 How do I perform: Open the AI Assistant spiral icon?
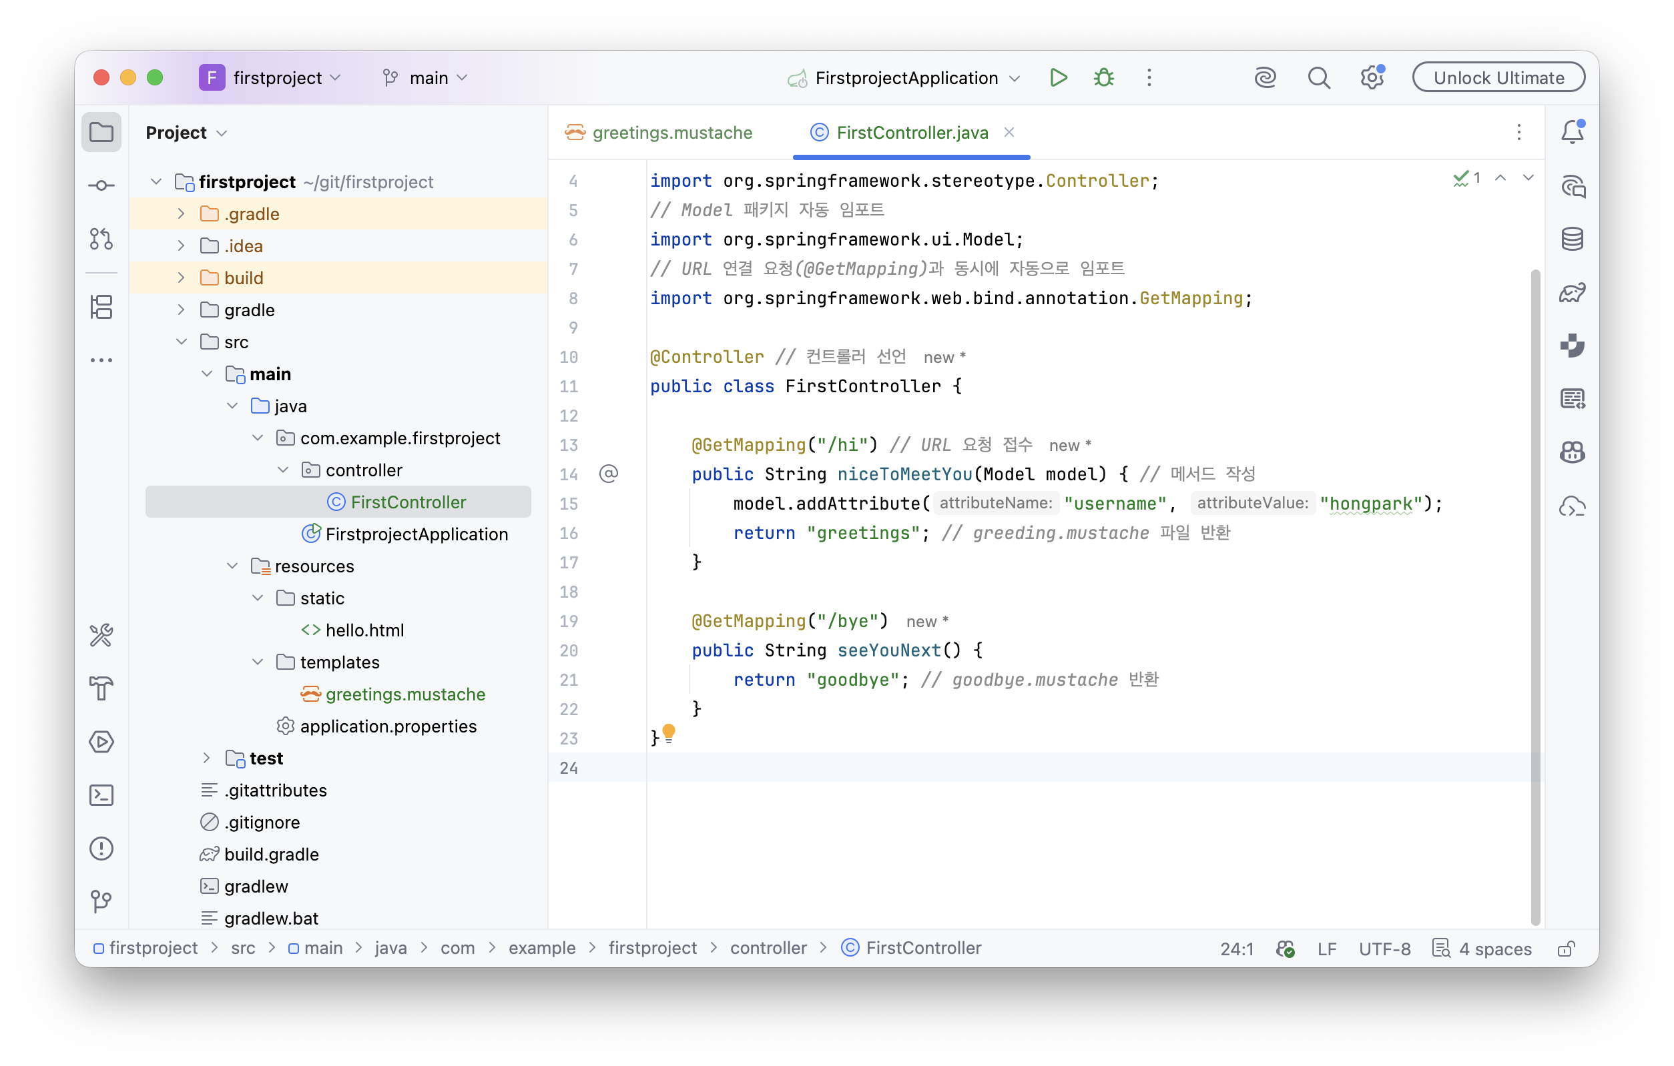click(1266, 78)
